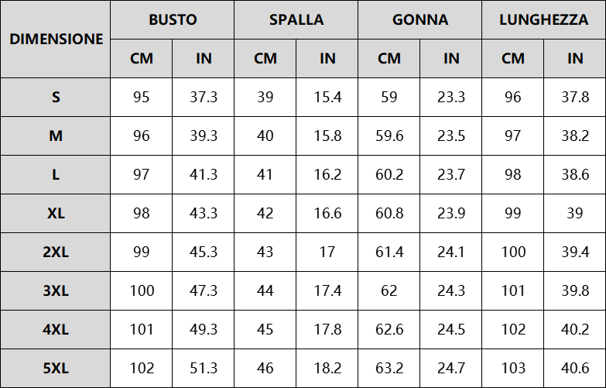Click the DIMENSIONE header cell
606x388 pixels.
pyautogui.click(x=56, y=39)
